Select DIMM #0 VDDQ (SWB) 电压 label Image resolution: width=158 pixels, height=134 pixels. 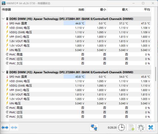click(x=20, y=32)
